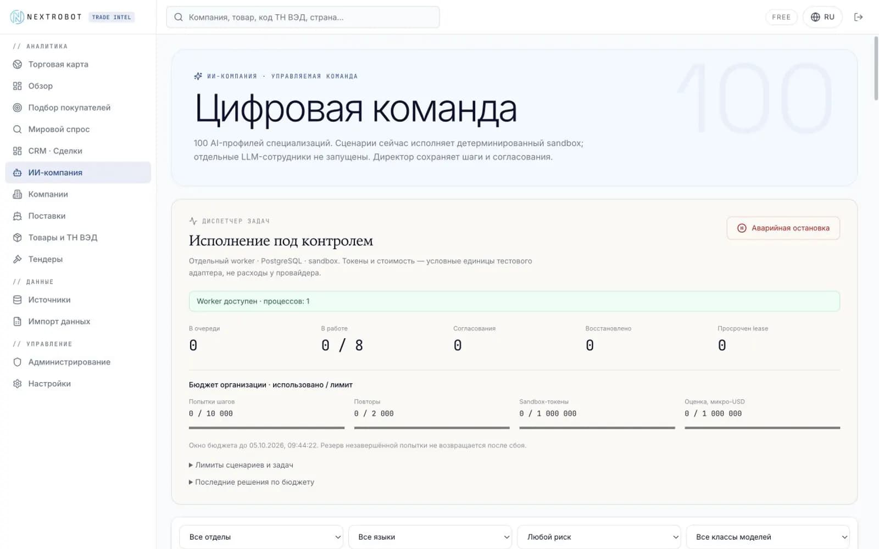The width and height of the screenshot is (879, 549).
Task: Open Поставки in sidebar
Action: pyautogui.click(x=78, y=216)
